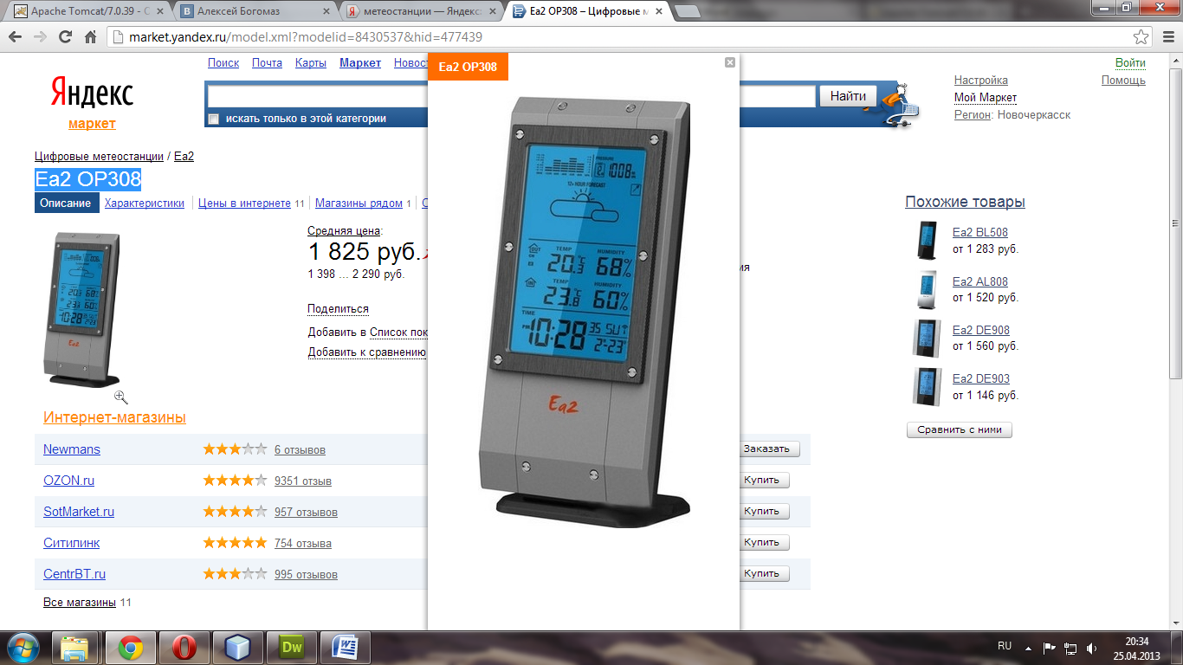The image size is (1183, 665).
Task: Open the Характеристики tab
Action: tap(145, 203)
